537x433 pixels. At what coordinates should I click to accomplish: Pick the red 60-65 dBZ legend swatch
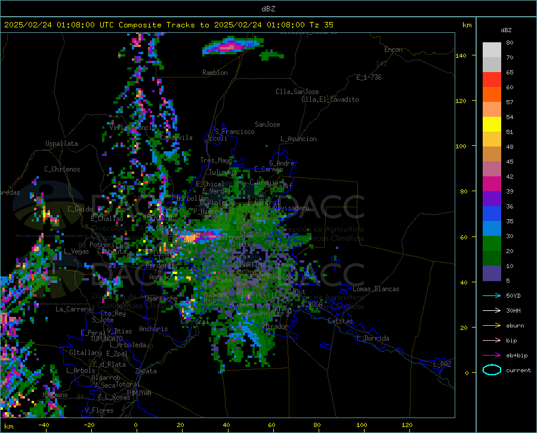492,80
